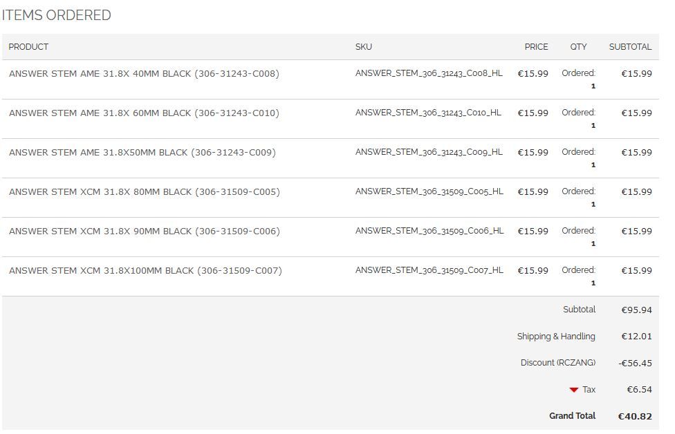Click the SKU column header
The width and height of the screenshot is (675, 434).
[x=363, y=46]
